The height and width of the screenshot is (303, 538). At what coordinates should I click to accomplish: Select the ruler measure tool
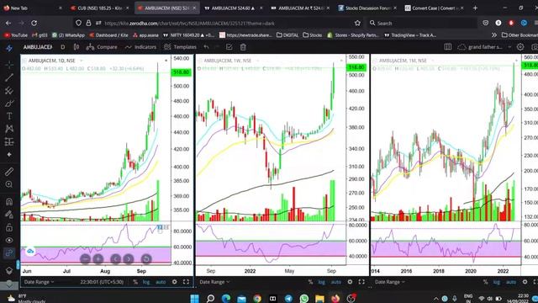click(9, 172)
